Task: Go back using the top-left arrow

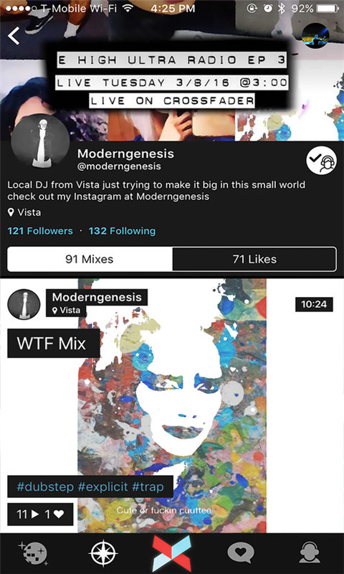Action: click(x=14, y=36)
